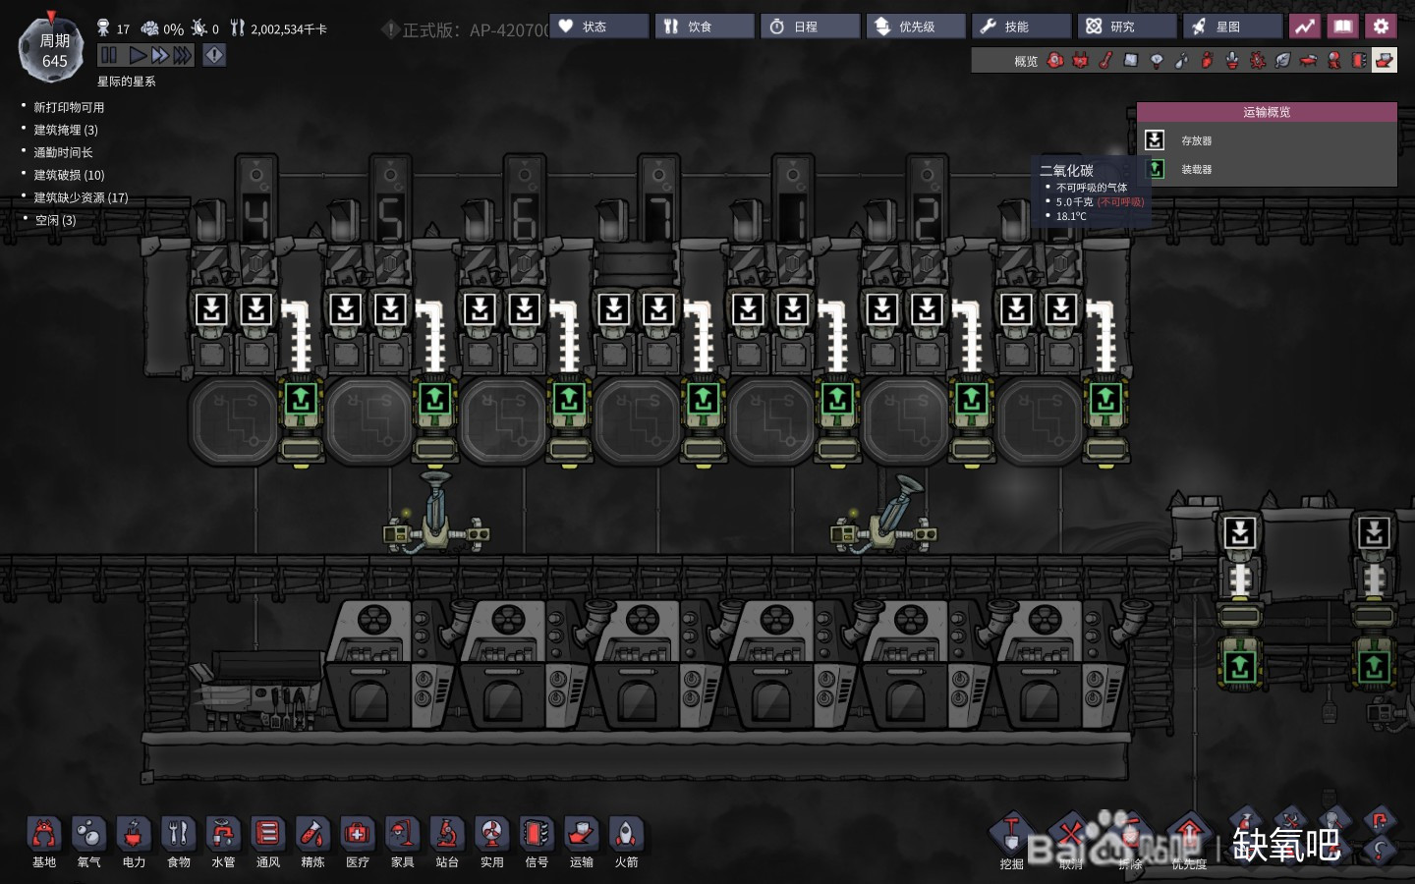Set game to normal single-arrow speed

point(138,56)
